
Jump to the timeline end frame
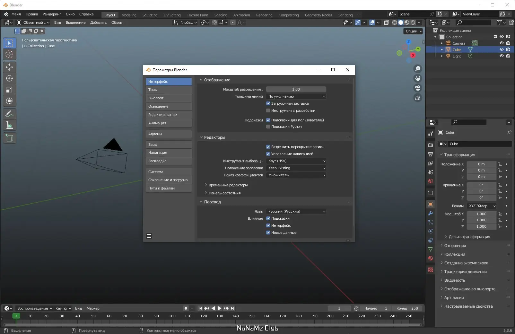232,308
